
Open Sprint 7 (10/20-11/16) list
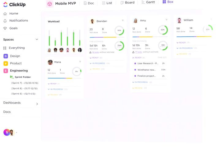tap(25, 83)
